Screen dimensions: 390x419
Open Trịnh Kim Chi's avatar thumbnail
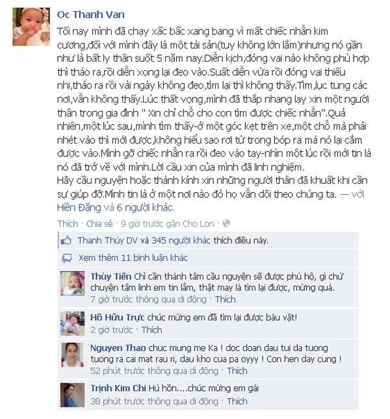click(72, 395)
